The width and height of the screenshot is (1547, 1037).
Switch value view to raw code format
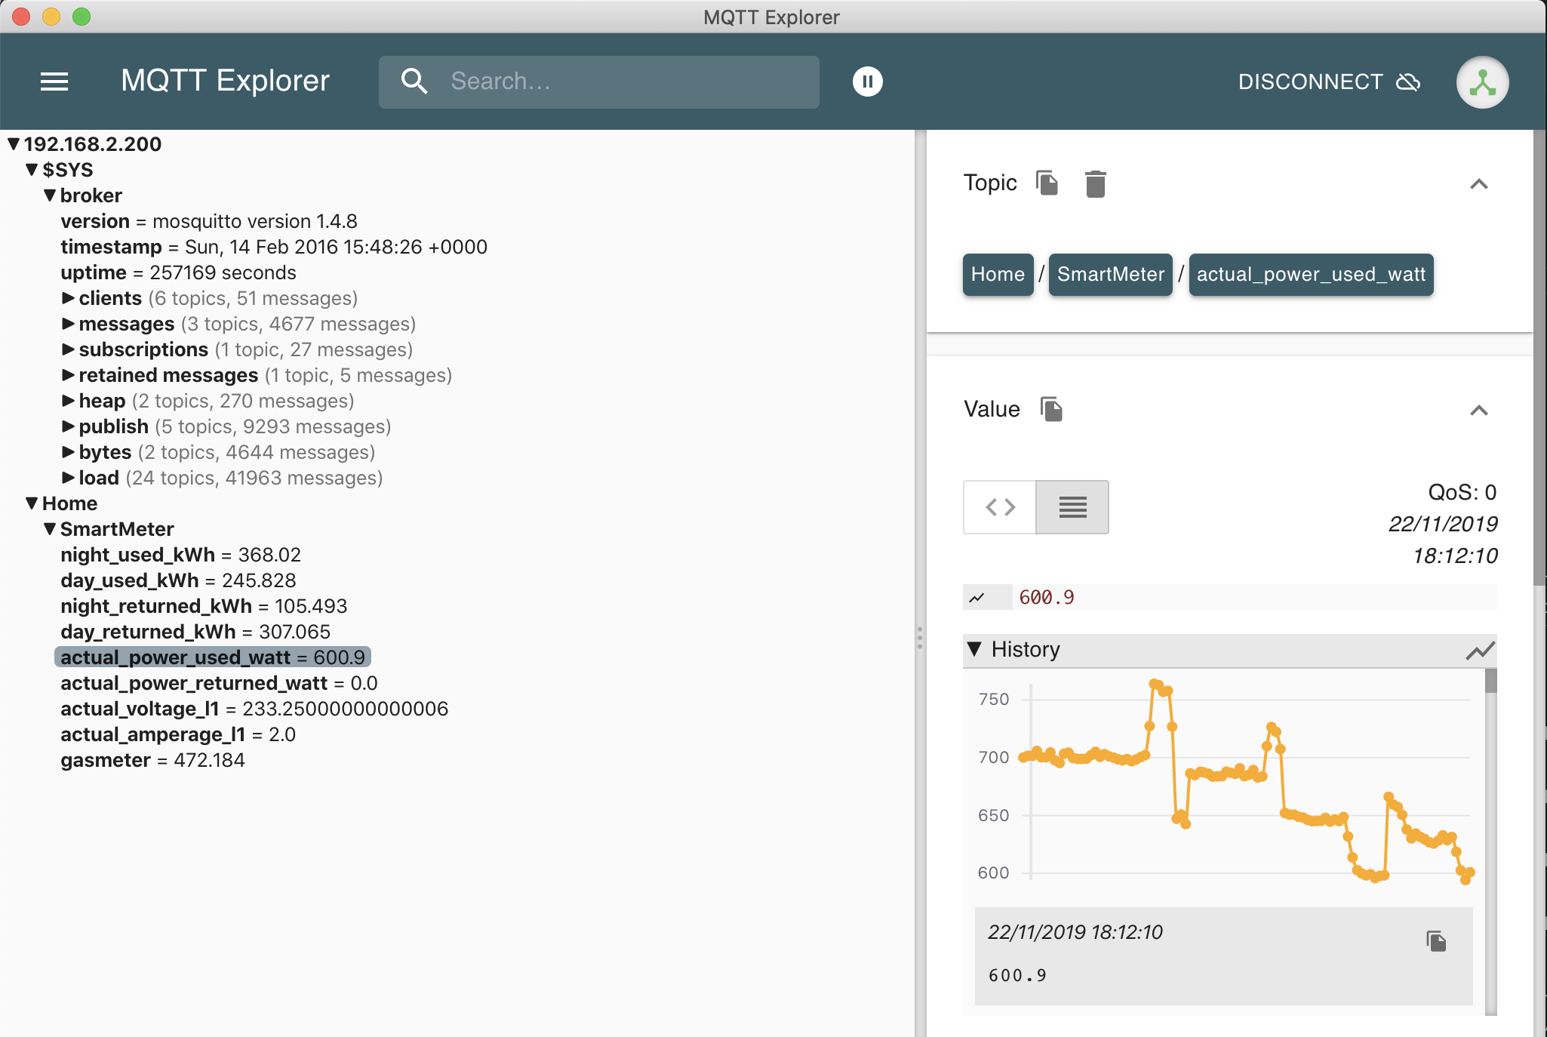coord(1000,507)
